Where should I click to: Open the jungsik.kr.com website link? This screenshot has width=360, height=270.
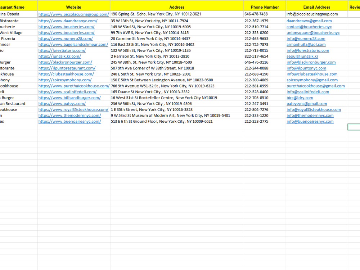coord(60,57)
